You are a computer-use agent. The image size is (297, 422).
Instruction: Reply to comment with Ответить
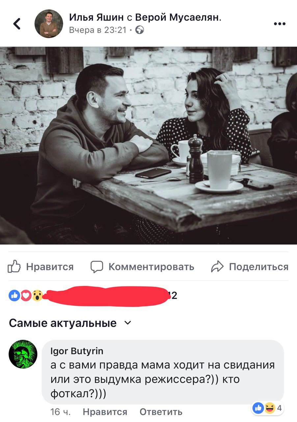point(161,412)
